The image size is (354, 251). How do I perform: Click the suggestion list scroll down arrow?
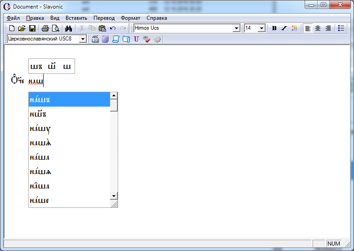(114, 196)
